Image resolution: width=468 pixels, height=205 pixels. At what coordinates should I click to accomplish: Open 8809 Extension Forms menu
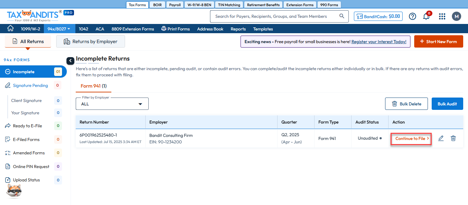[133, 29]
